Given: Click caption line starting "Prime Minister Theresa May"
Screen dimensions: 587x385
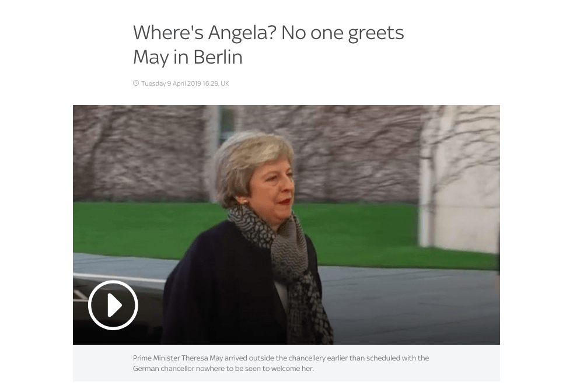Looking at the screenshot, I should click(281, 358).
